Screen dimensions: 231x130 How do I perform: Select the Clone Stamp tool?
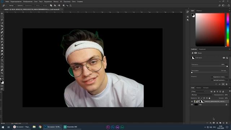coord(2,39)
